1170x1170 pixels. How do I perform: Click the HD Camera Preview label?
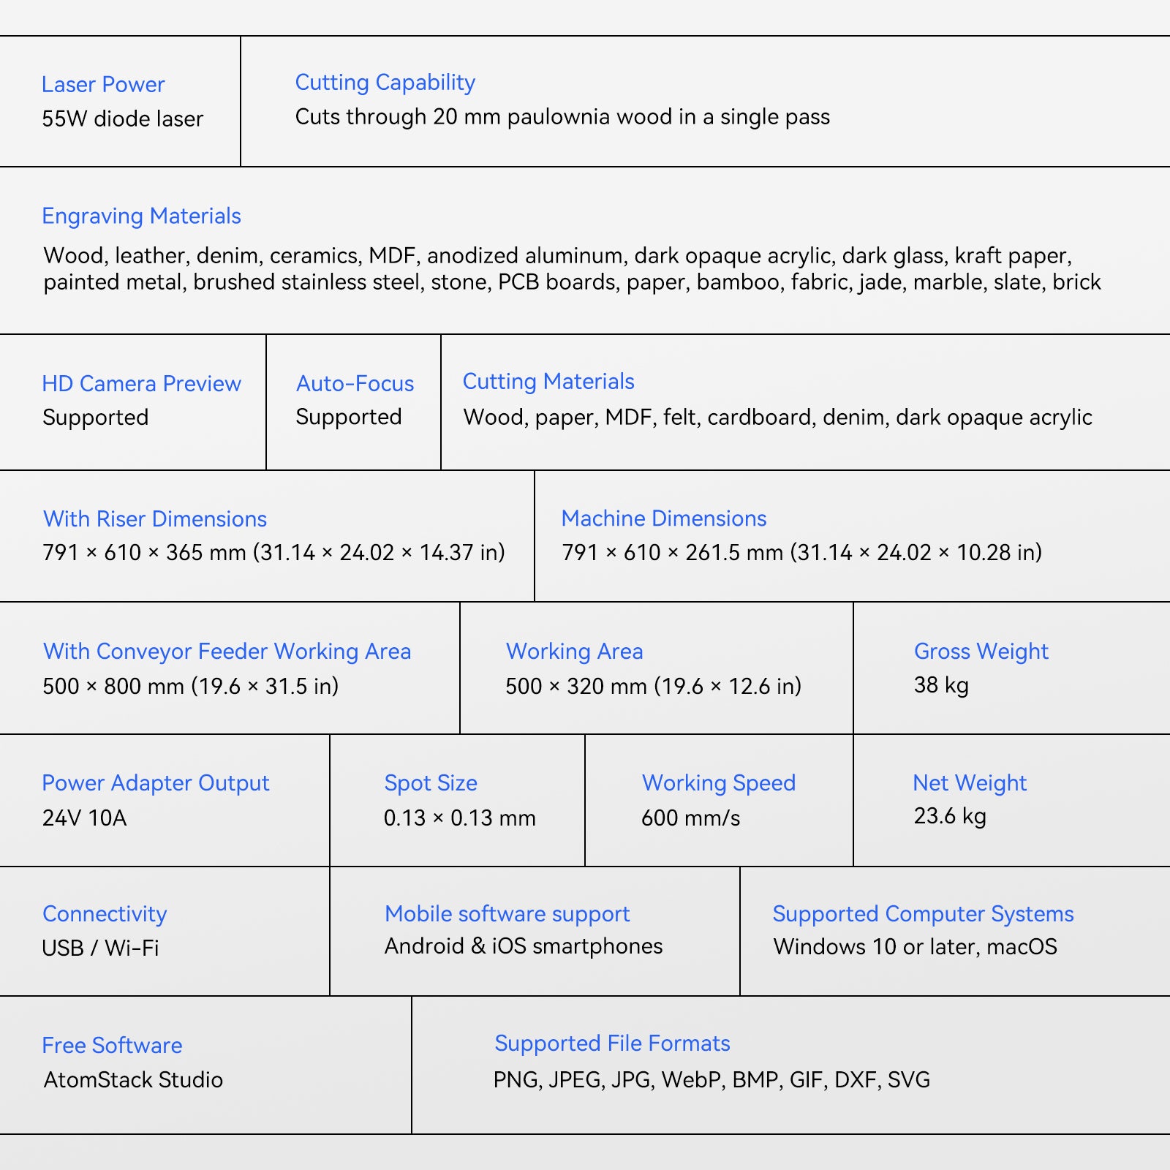(141, 384)
